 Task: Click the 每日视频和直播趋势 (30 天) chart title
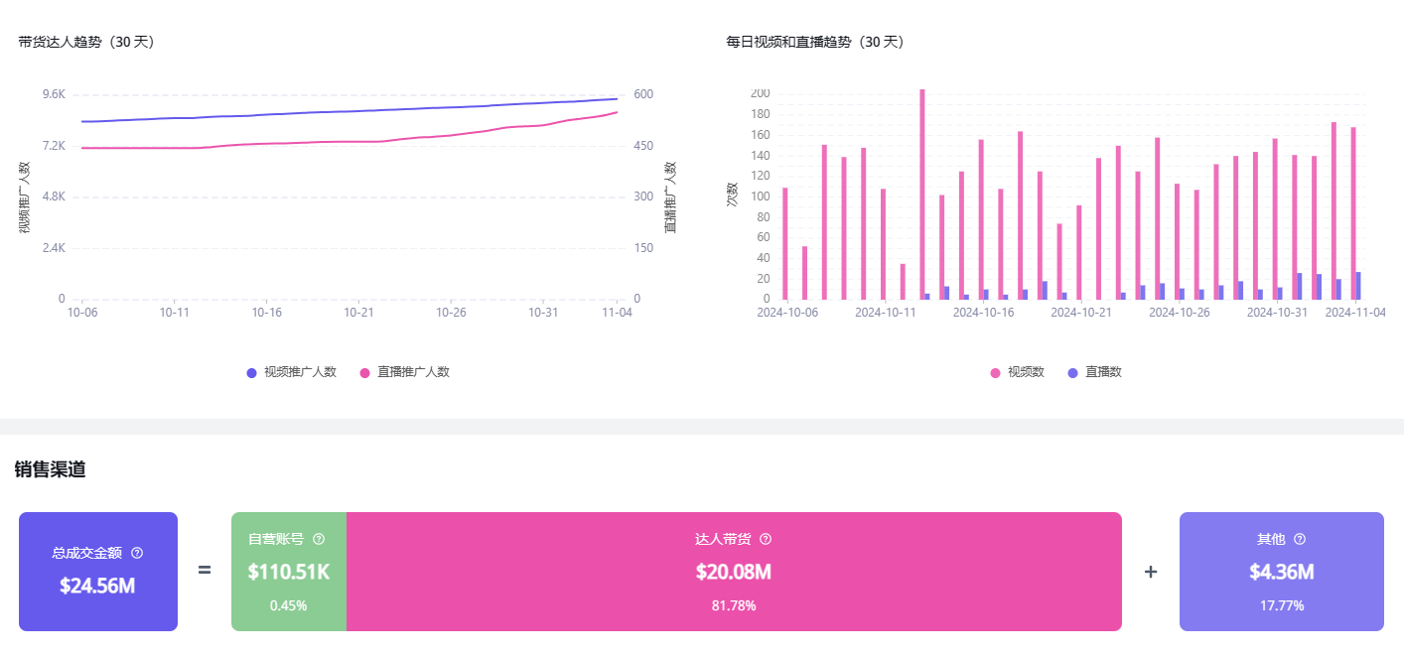coord(815,42)
